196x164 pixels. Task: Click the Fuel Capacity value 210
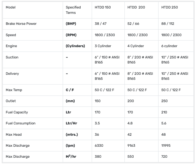(164, 112)
